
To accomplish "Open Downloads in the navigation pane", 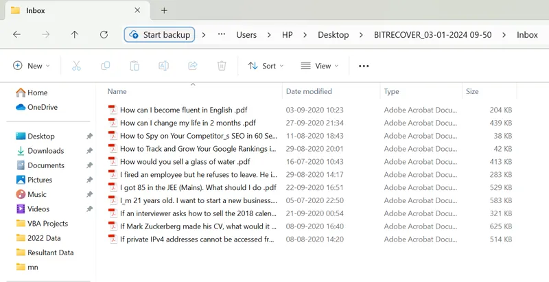I will pyautogui.click(x=45, y=151).
